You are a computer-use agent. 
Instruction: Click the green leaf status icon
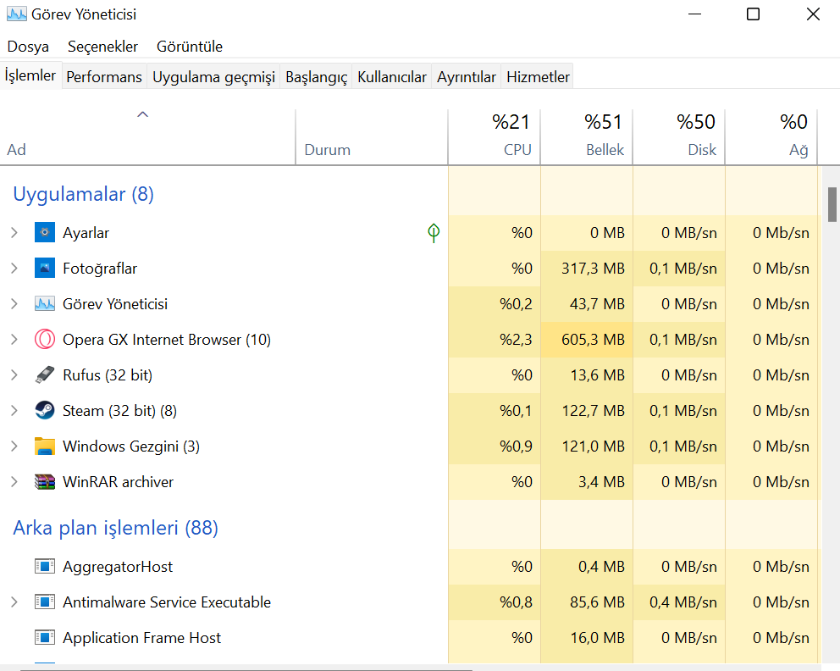pos(434,233)
